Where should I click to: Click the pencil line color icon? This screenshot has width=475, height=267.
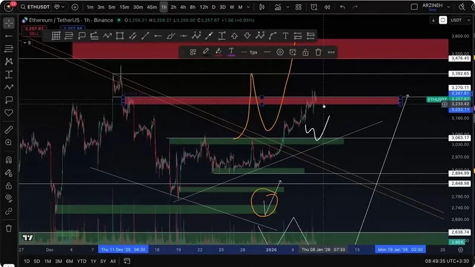pyautogui.click(x=205, y=52)
